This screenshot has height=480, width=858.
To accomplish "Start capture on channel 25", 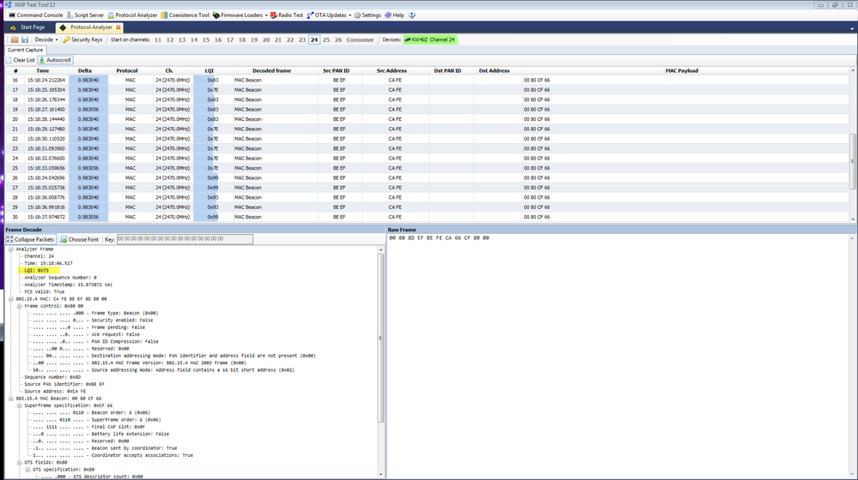I will tap(326, 40).
